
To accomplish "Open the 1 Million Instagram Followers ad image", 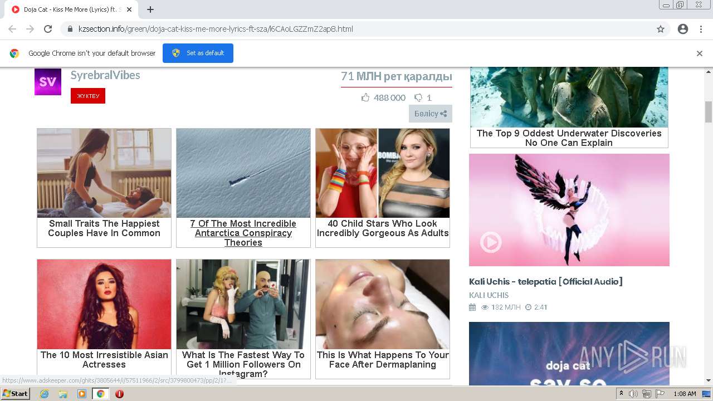I will [243, 304].
